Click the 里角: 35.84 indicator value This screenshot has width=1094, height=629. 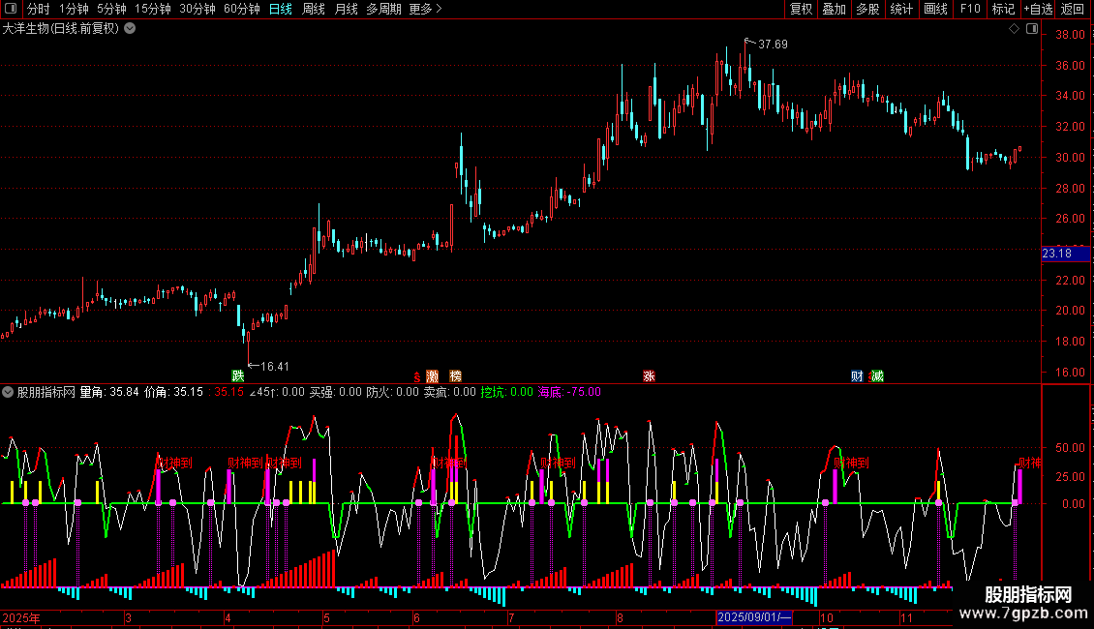point(108,392)
